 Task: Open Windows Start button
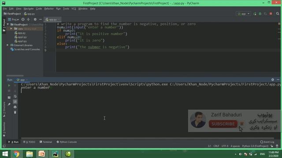pyautogui.click(x=5, y=154)
